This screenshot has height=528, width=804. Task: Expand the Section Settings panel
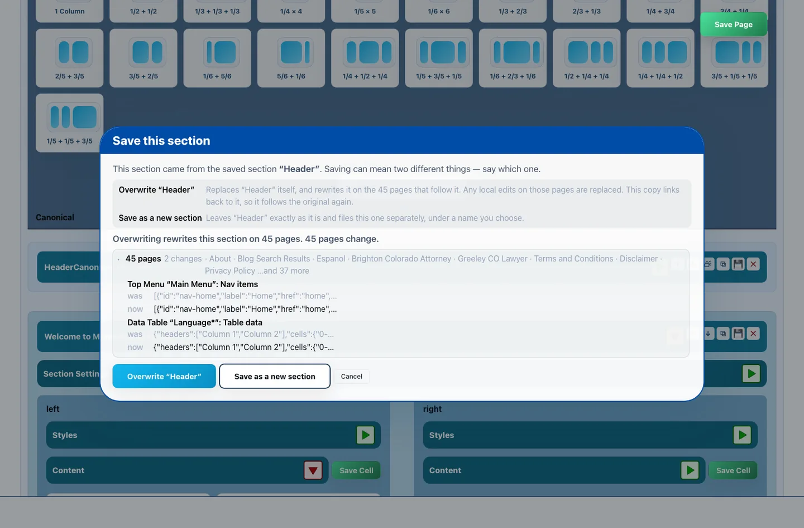click(751, 374)
